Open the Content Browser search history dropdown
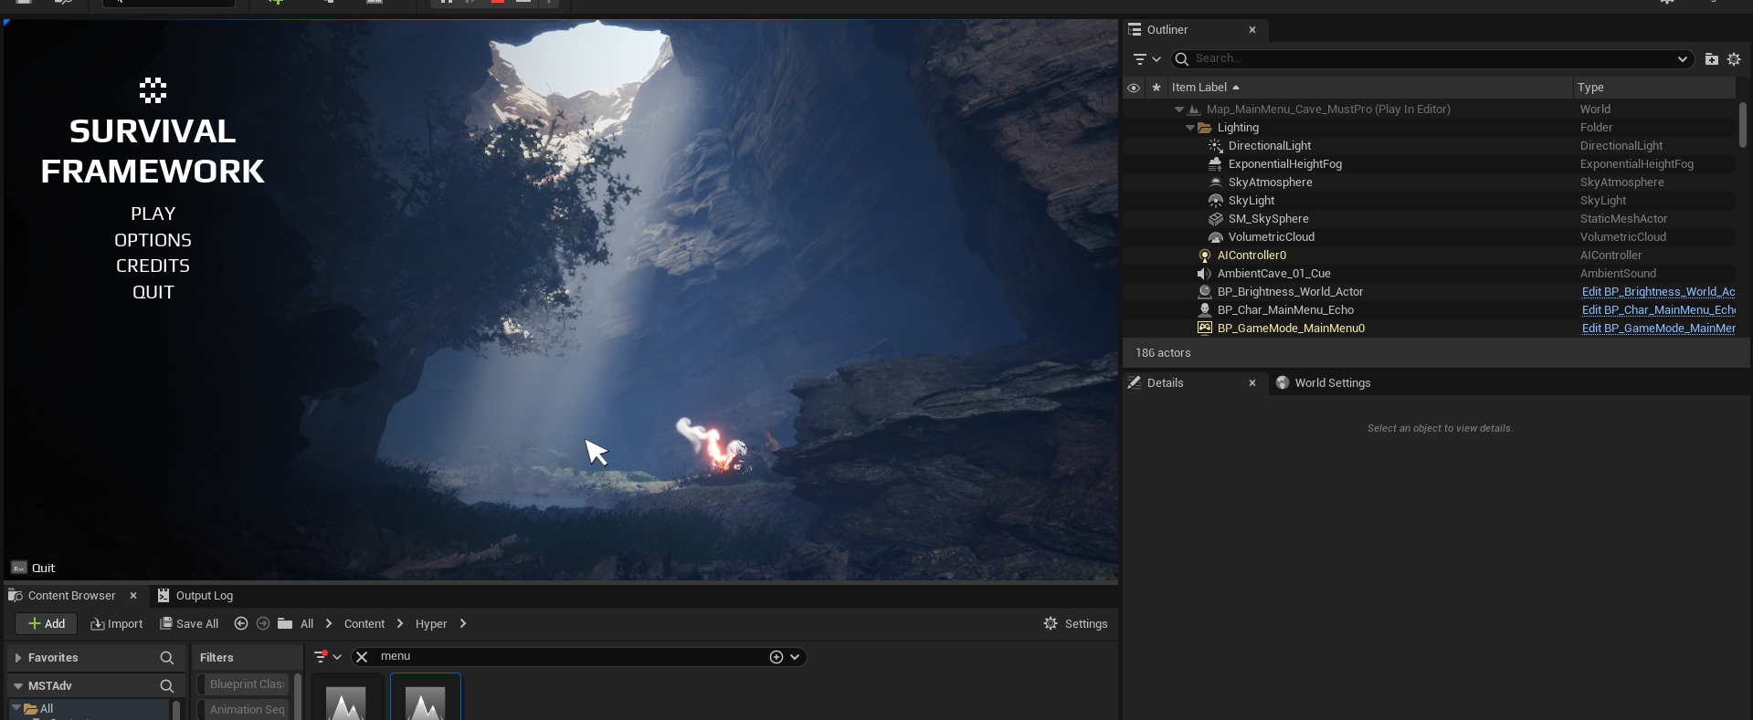 [795, 657]
